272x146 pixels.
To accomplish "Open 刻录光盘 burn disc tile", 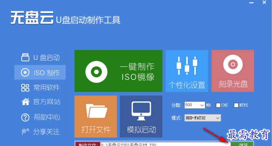I will point(233,71).
